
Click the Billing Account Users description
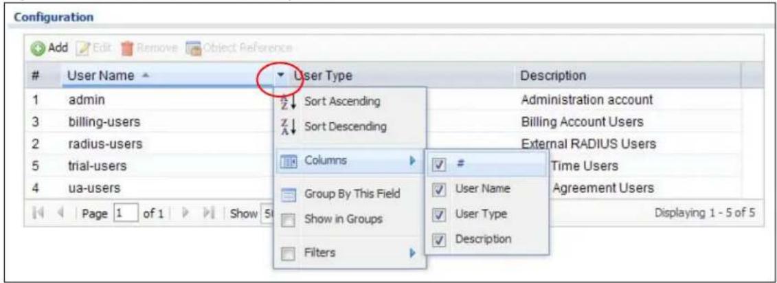(x=583, y=122)
